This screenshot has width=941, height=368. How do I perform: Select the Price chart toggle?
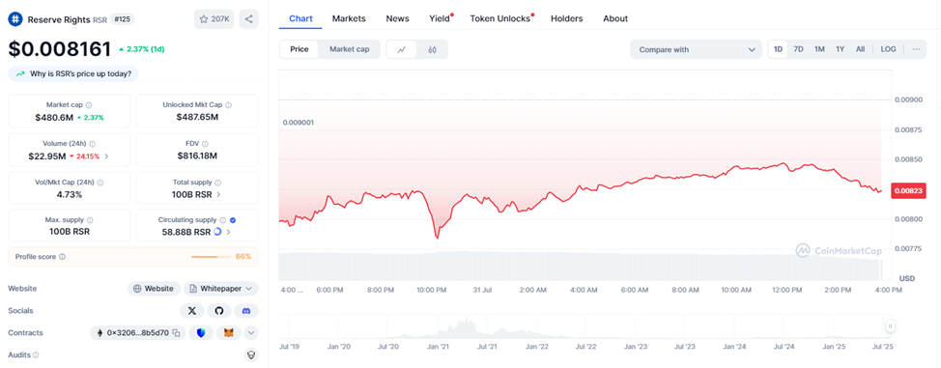[299, 49]
